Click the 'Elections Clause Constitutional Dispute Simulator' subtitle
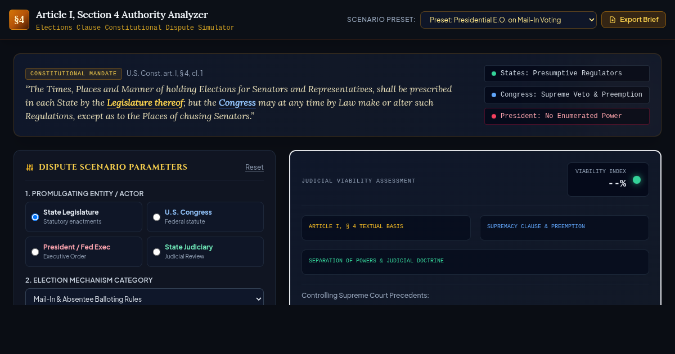 [x=135, y=28]
